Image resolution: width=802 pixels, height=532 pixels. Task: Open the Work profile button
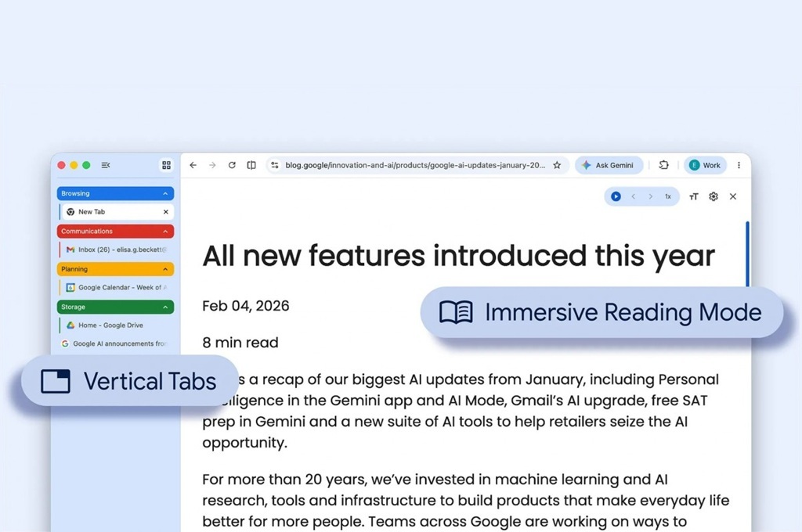click(x=704, y=165)
